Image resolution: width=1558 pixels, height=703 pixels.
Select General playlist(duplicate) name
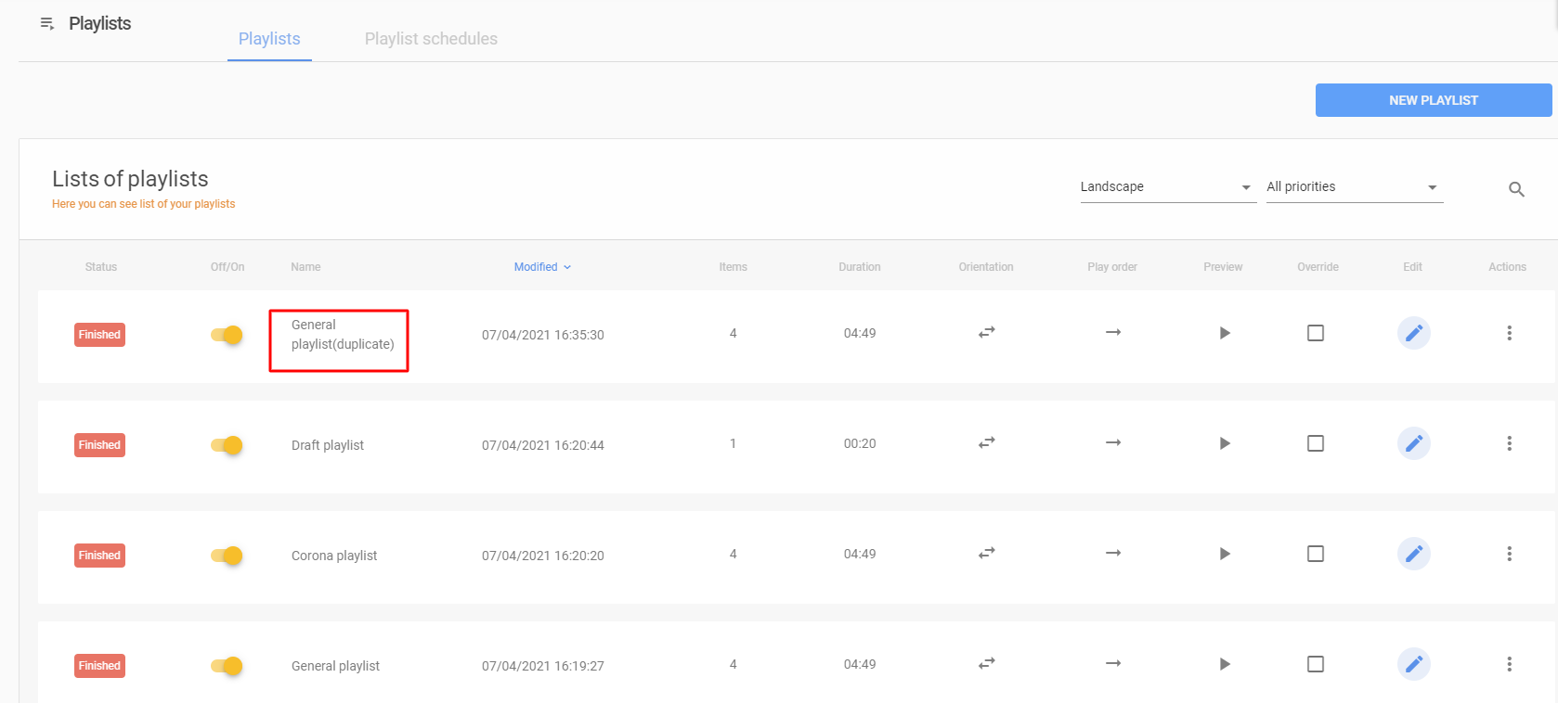click(343, 335)
